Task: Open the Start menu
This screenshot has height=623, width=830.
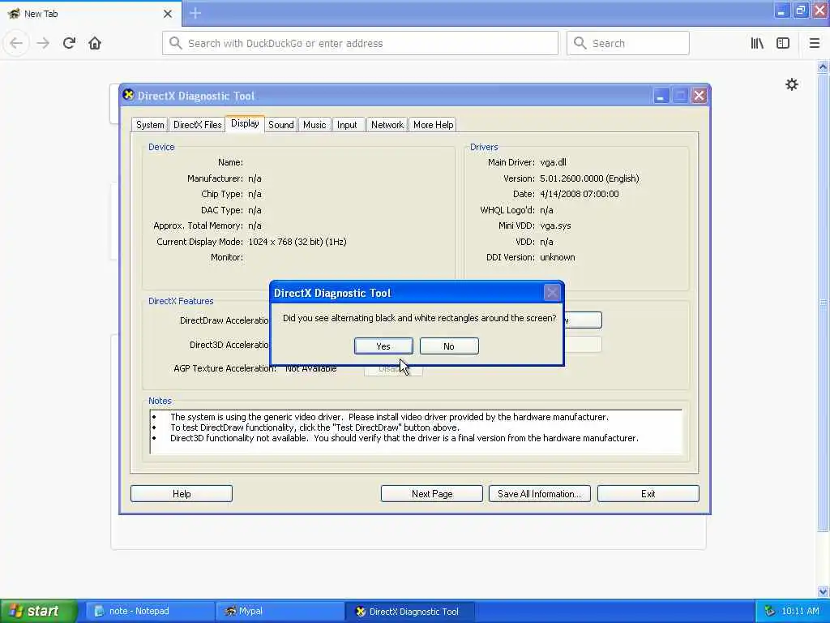Action: tap(39, 611)
